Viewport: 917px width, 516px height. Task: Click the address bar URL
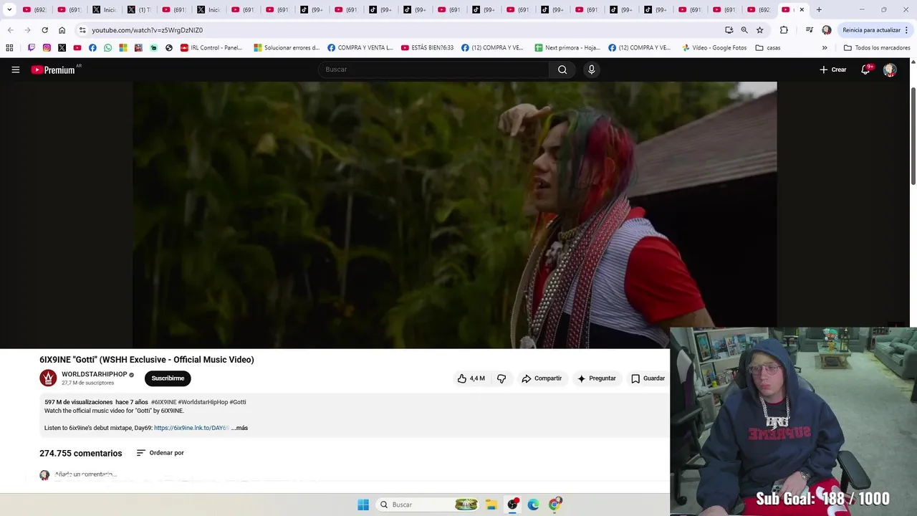point(147,30)
